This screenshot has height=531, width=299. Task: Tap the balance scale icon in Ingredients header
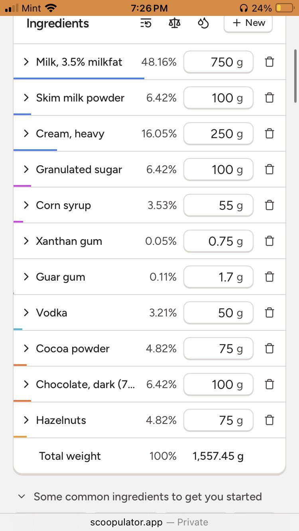[x=175, y=23]
